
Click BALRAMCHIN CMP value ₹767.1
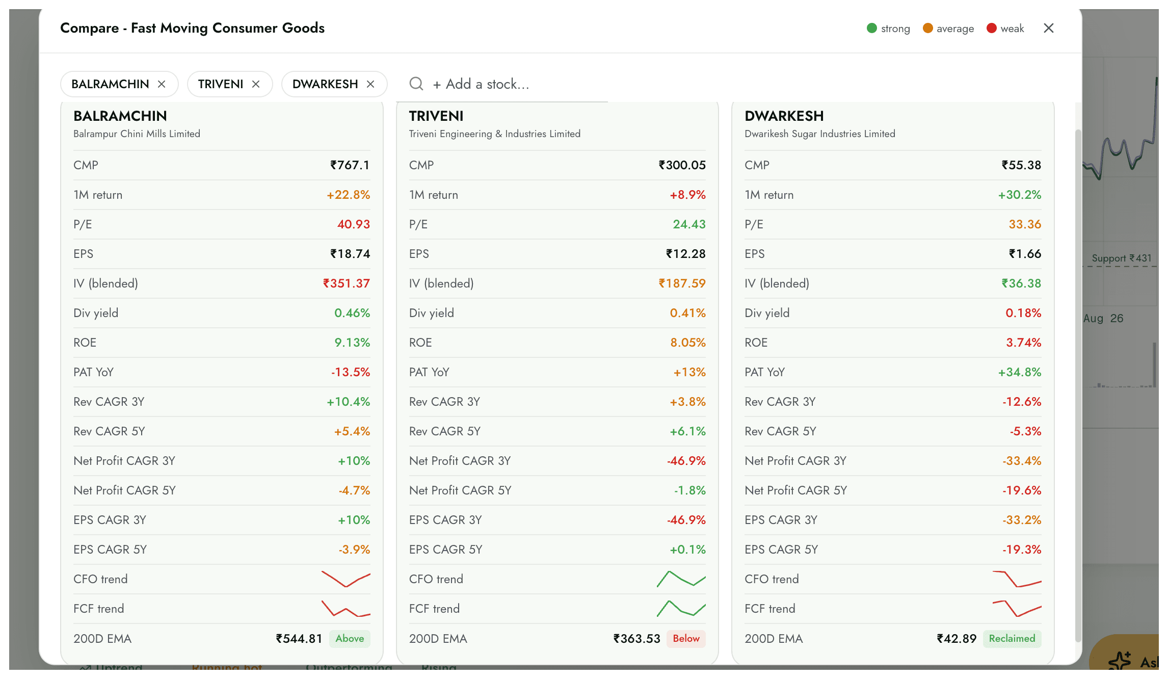(x=350, y=165)
